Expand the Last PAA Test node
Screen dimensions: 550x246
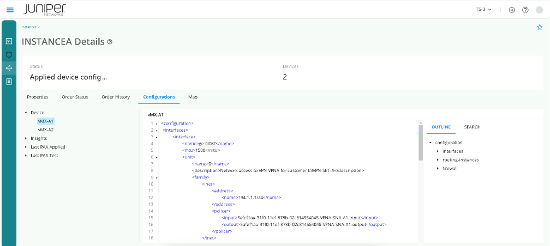point(26,156)
